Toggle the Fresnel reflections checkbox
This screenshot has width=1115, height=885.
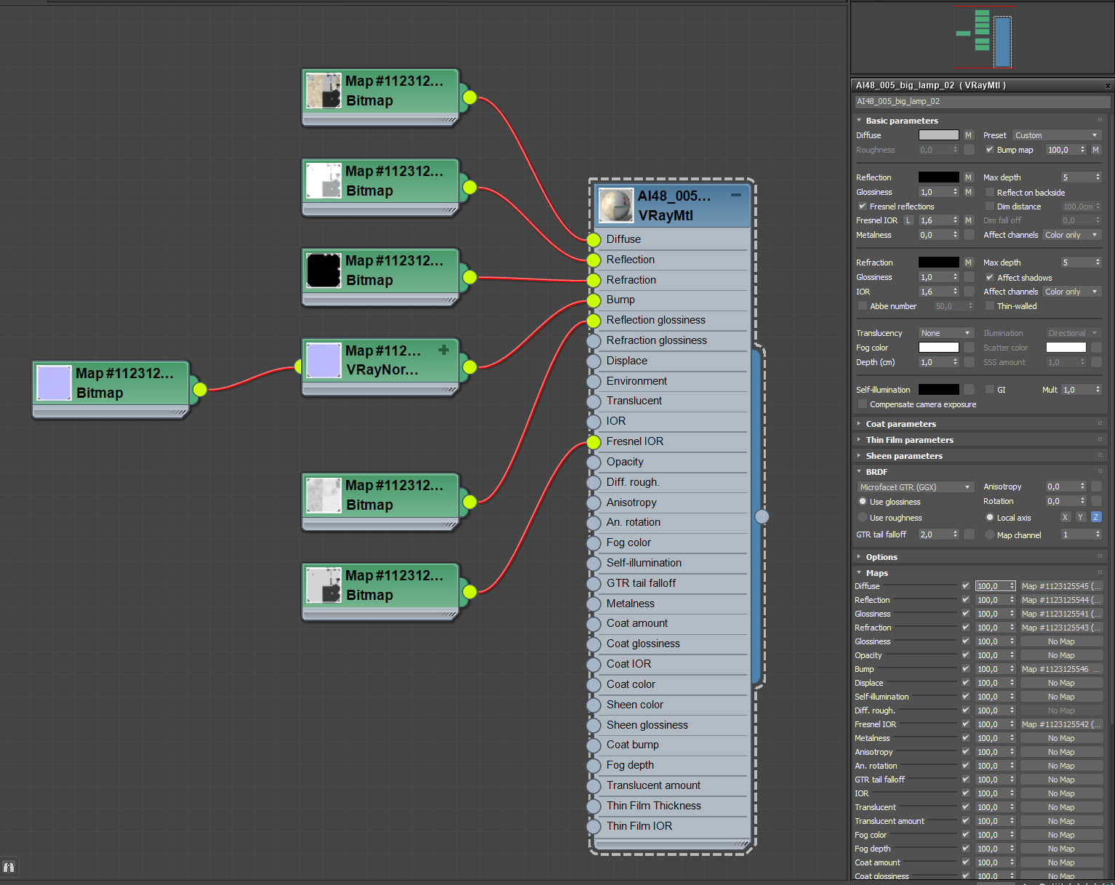coord(862,207)
